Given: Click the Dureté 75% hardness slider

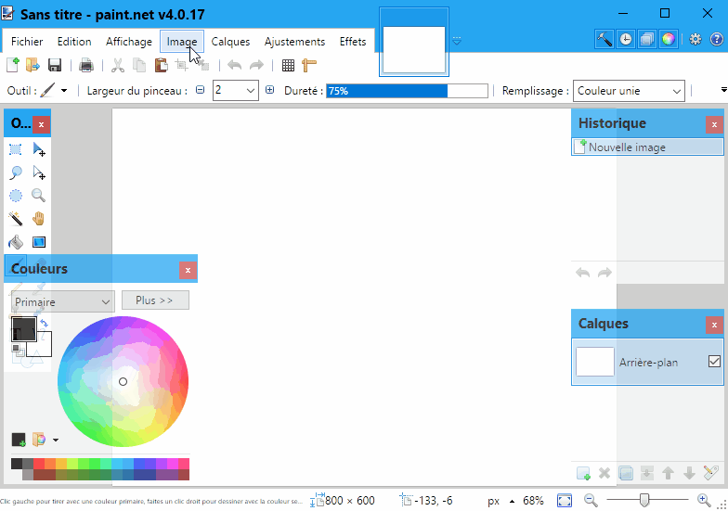Looking at the screenshot, I should [407, 91].
